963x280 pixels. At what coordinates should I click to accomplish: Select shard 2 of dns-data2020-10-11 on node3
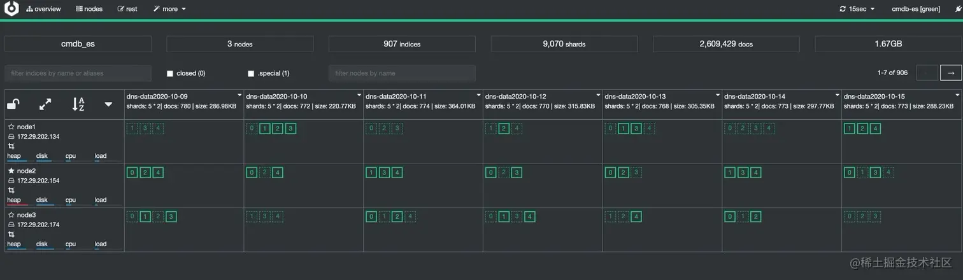(397, 216)
